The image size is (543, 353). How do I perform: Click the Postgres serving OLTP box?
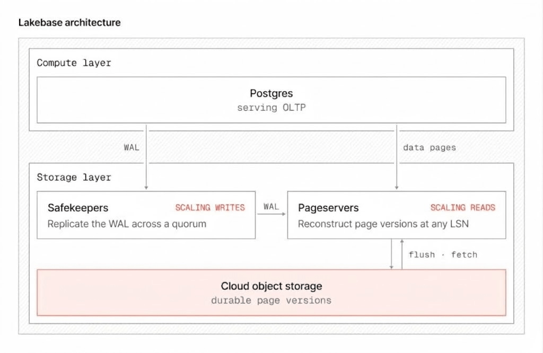271,100
